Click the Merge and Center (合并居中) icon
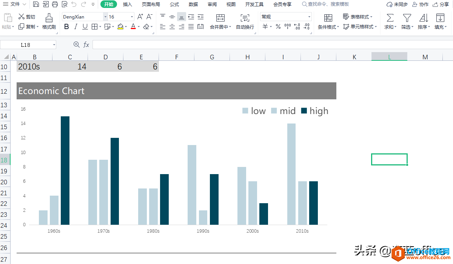Screen dimensions: 453x264 pos(220,18)
